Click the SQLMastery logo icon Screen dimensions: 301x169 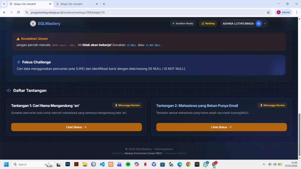click(33, 23)
